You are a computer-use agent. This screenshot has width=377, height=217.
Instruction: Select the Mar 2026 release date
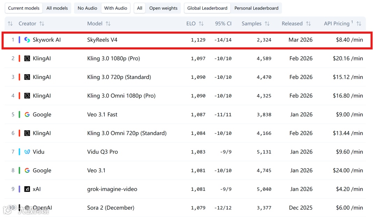301,40
